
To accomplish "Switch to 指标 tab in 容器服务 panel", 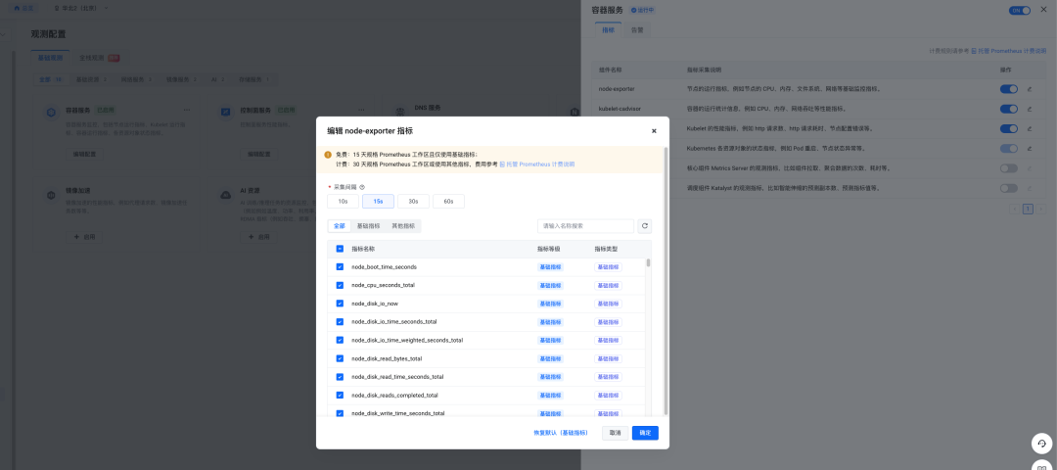I will [608, 30].
